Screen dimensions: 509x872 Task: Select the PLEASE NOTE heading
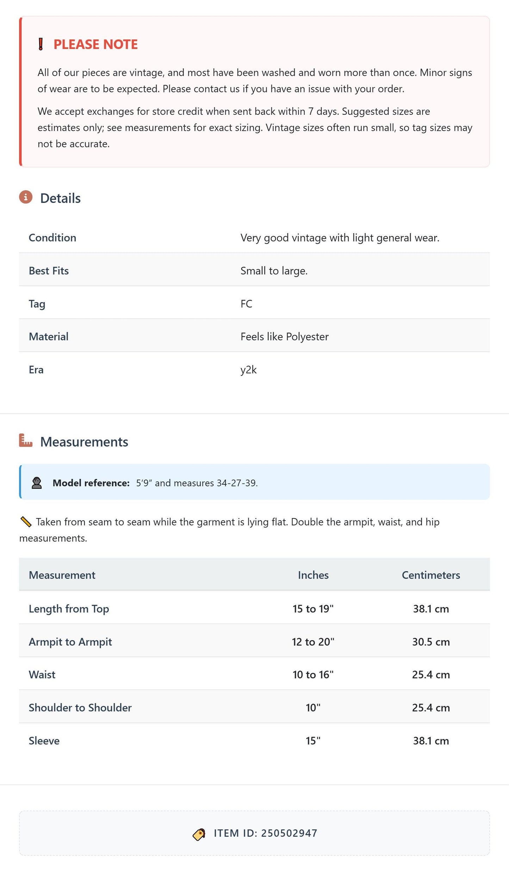tap(95, 44)
